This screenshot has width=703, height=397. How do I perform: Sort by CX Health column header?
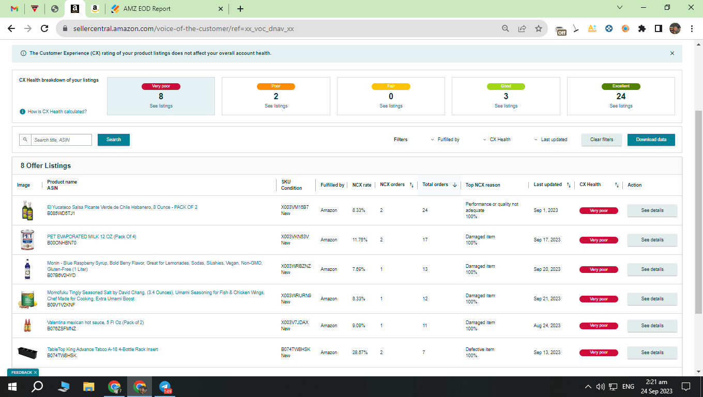[599, 185]
